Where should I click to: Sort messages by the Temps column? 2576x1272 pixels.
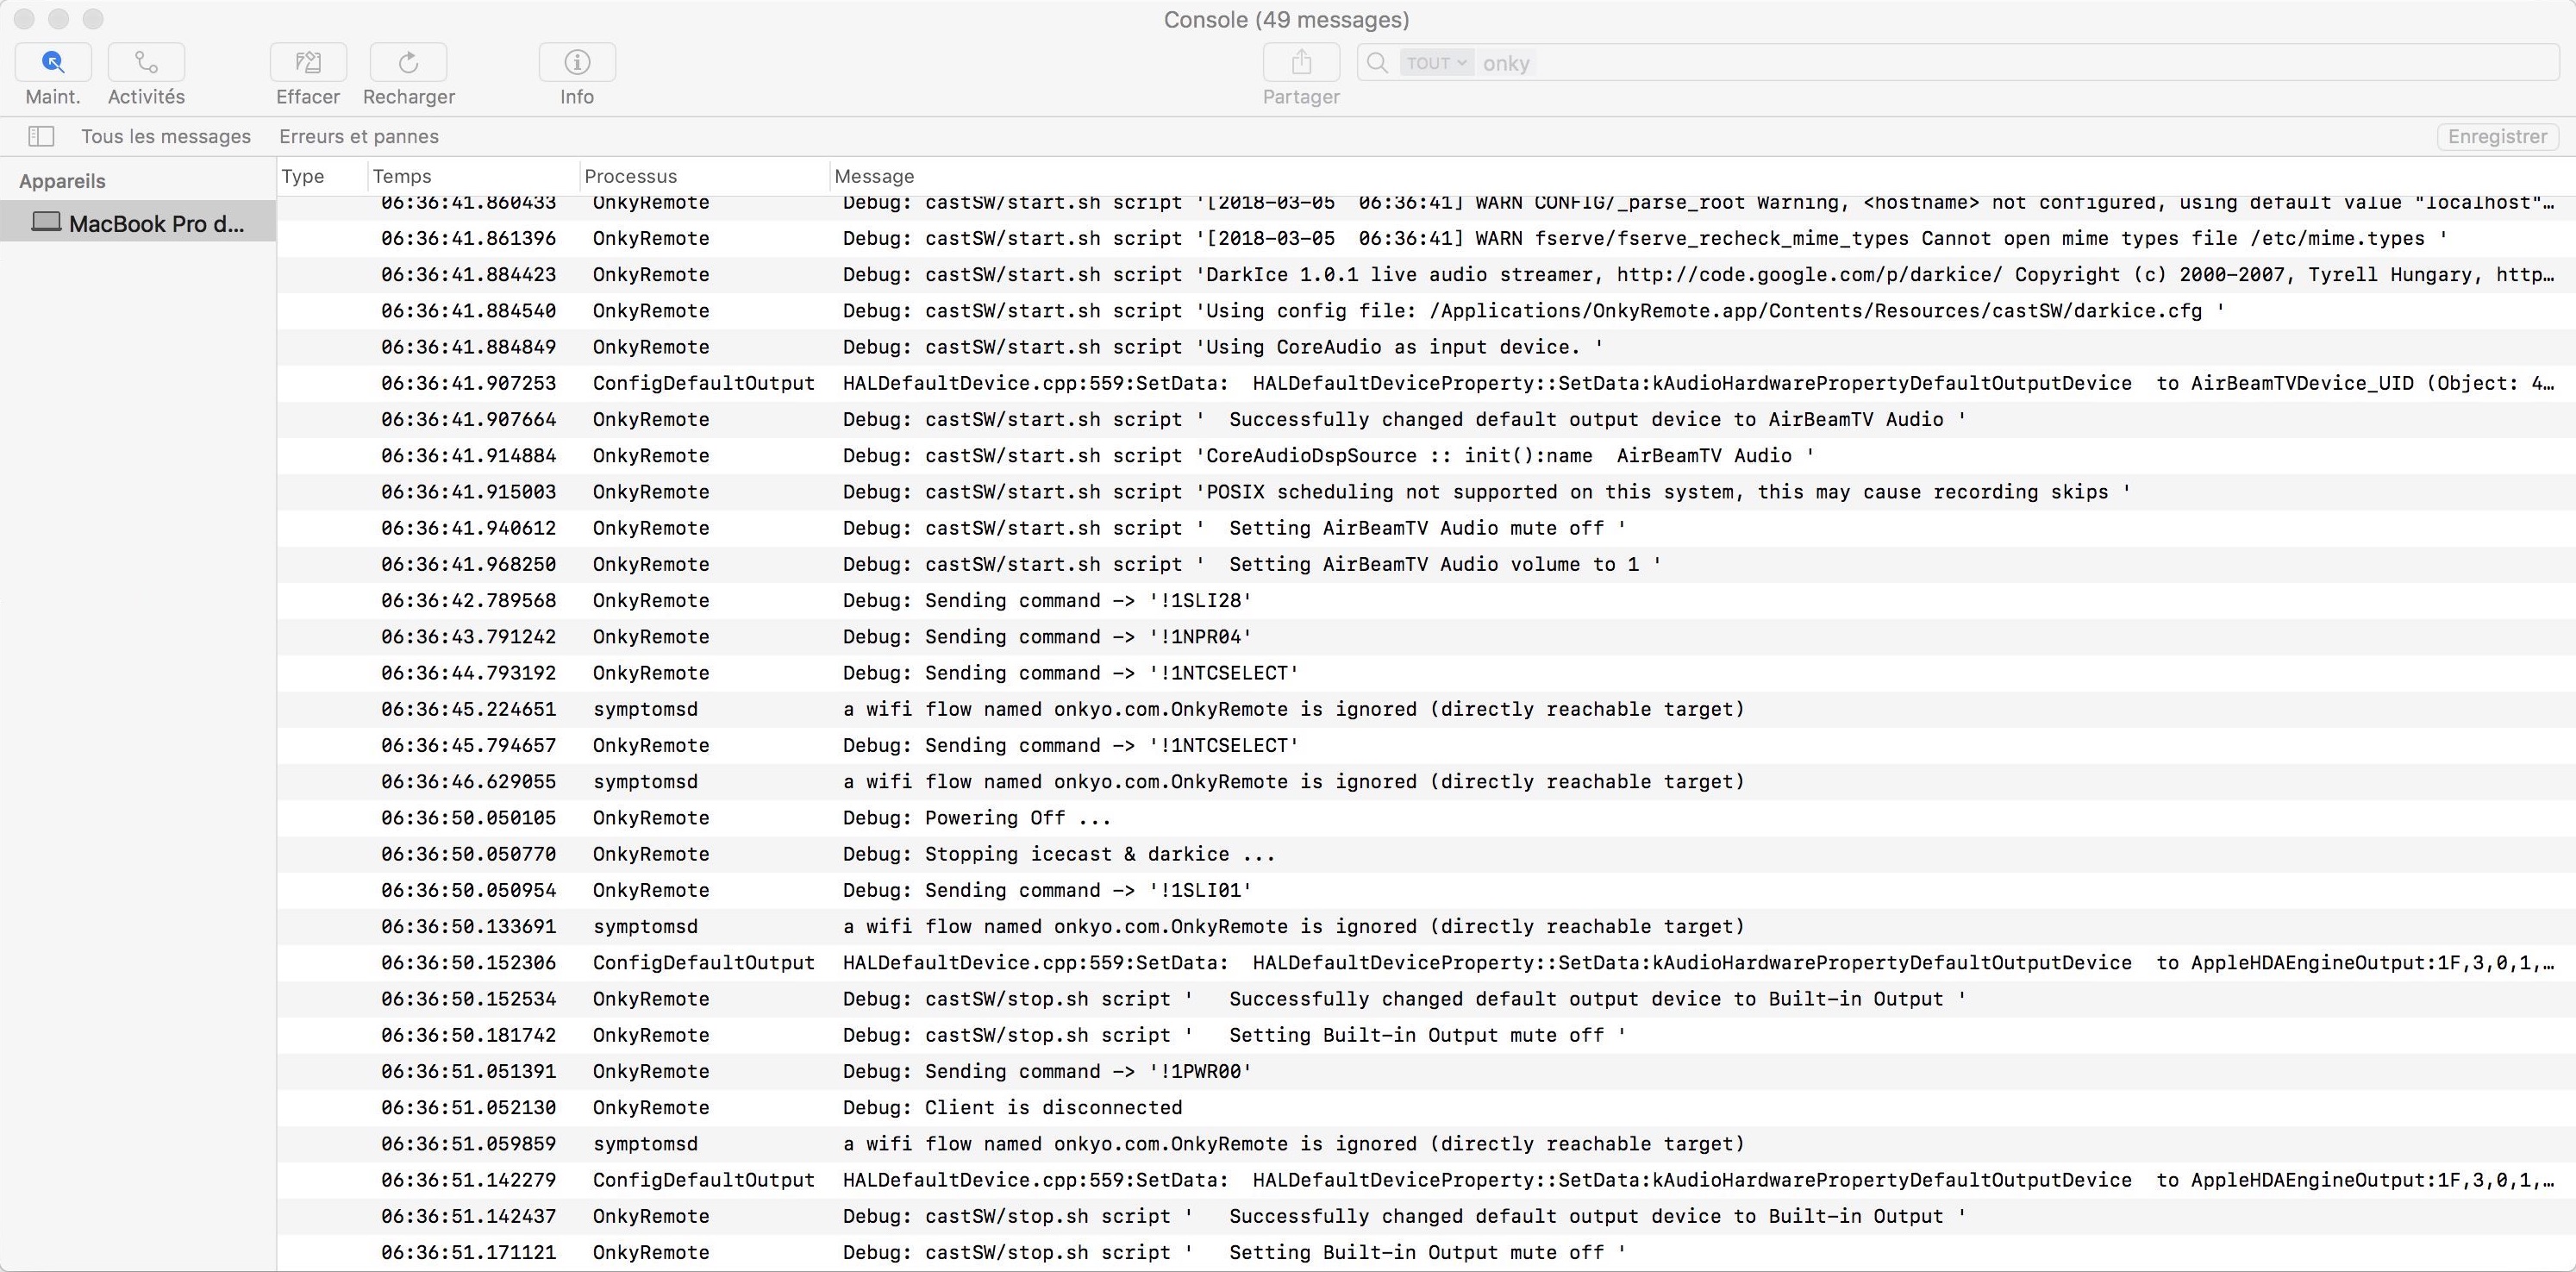point(402,175)
